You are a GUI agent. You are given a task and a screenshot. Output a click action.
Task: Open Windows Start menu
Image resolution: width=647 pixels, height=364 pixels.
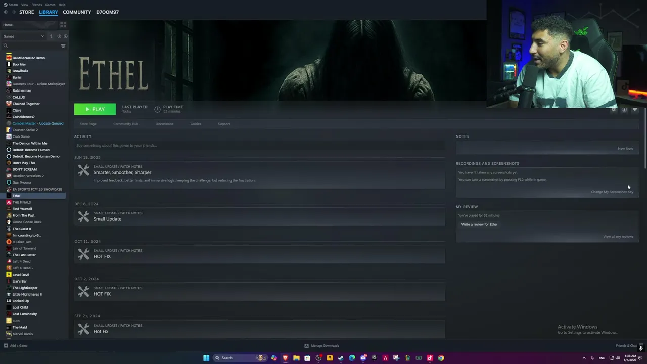click(x=206, y=358)
